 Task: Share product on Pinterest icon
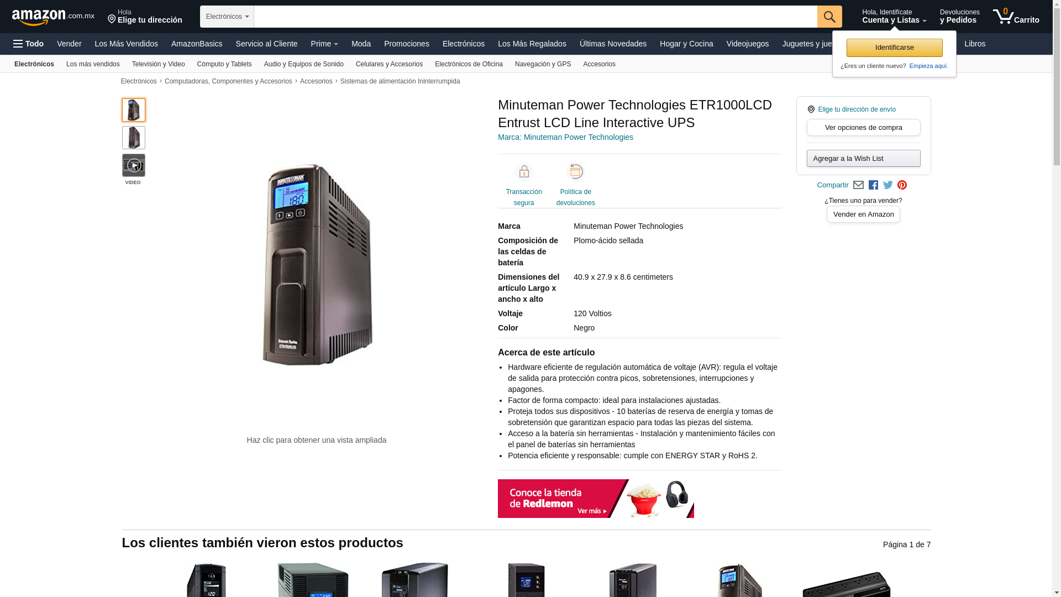click(x=902, y=185)
